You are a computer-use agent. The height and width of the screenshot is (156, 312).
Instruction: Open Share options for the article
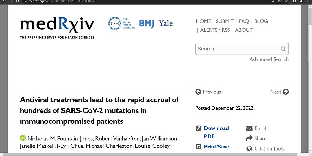(x=249, y=138)
